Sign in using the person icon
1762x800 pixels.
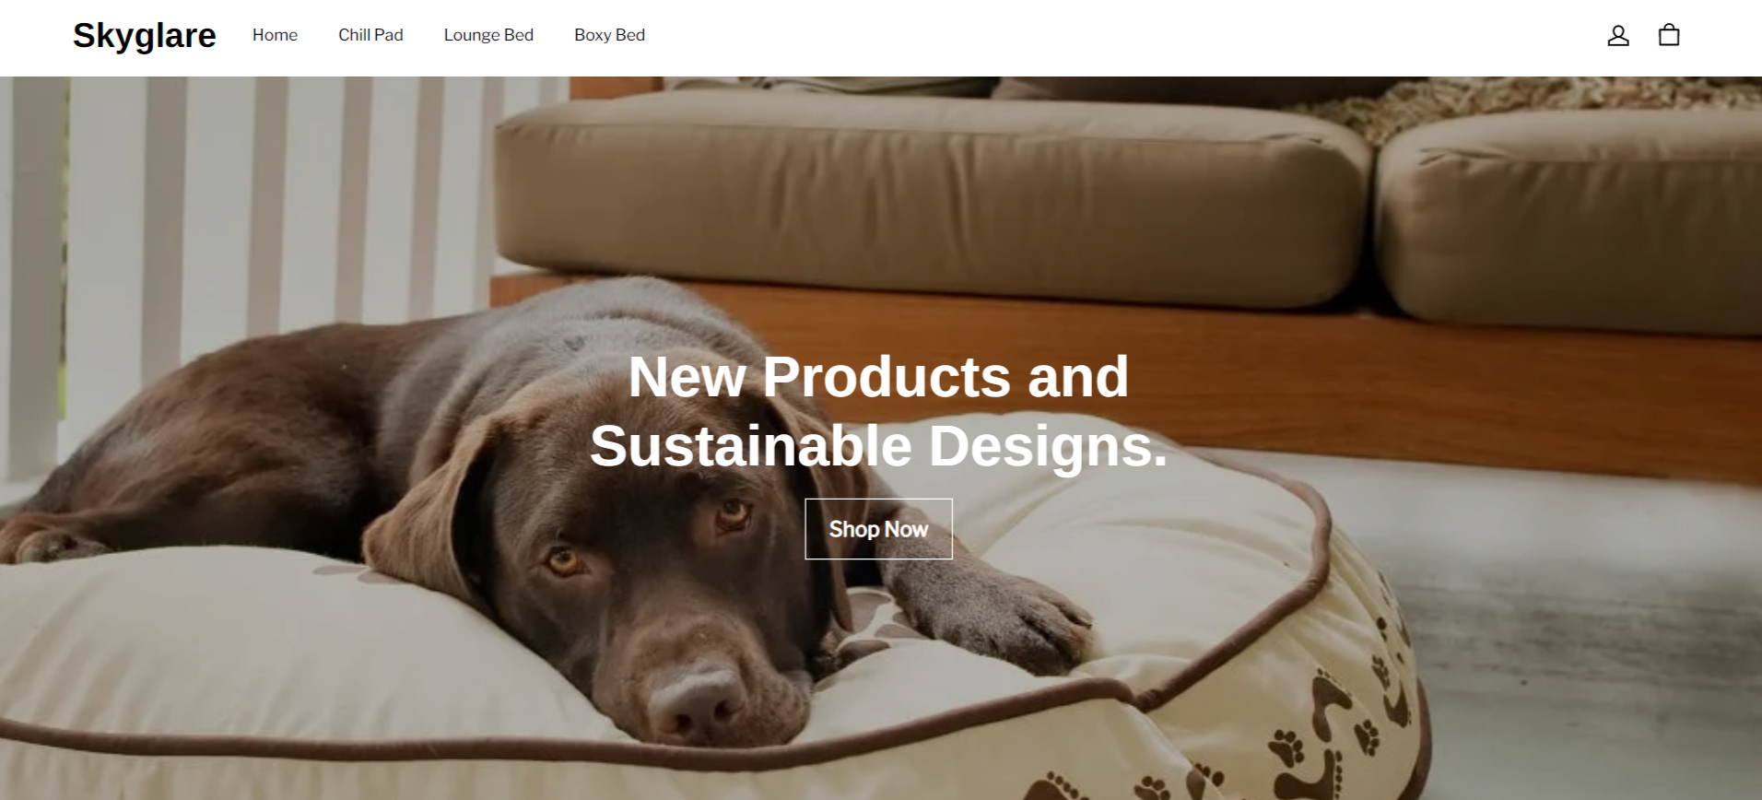pyautogui.click(x=1618, y=35)
